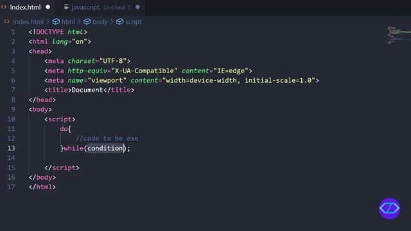Viewport: 411px width, 231px height.
Task: Click cube icon next to script breadcrumb
Action: [x=120, y=21]
